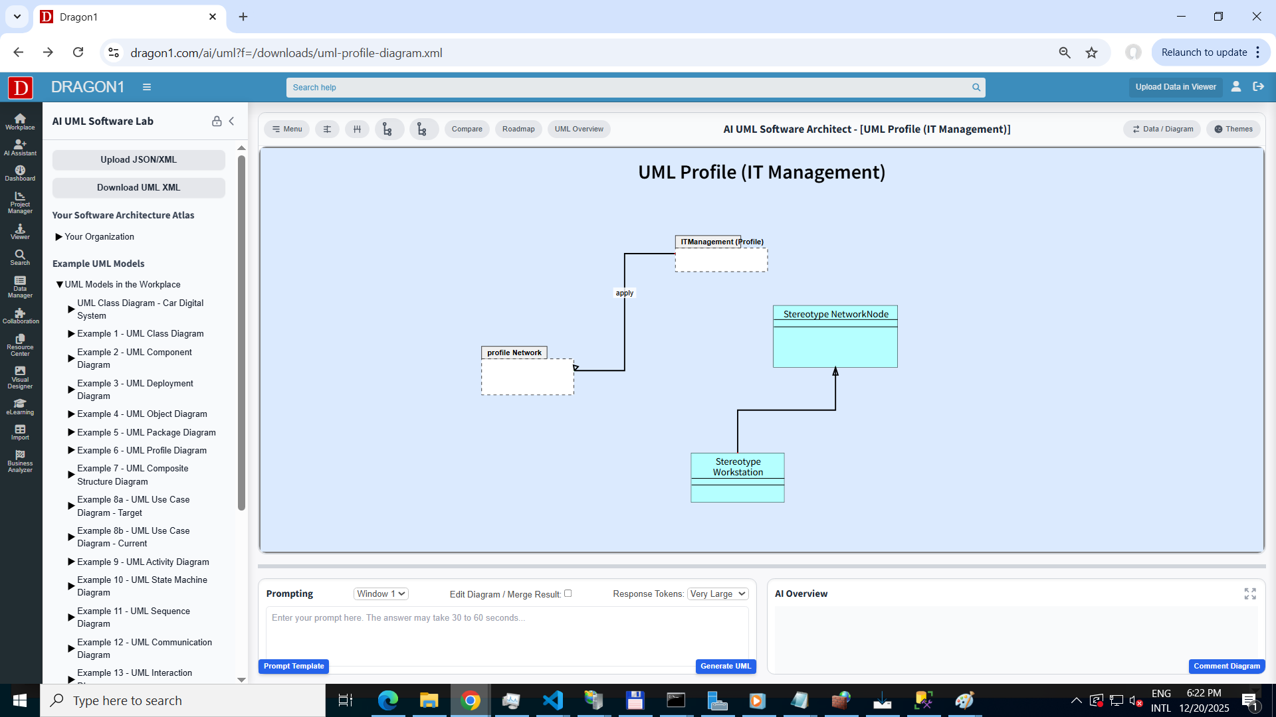Open the UML Overview tab
The width and height of the screenshot is (1276, 717).
pyautogui.click(x=578, y=129)
